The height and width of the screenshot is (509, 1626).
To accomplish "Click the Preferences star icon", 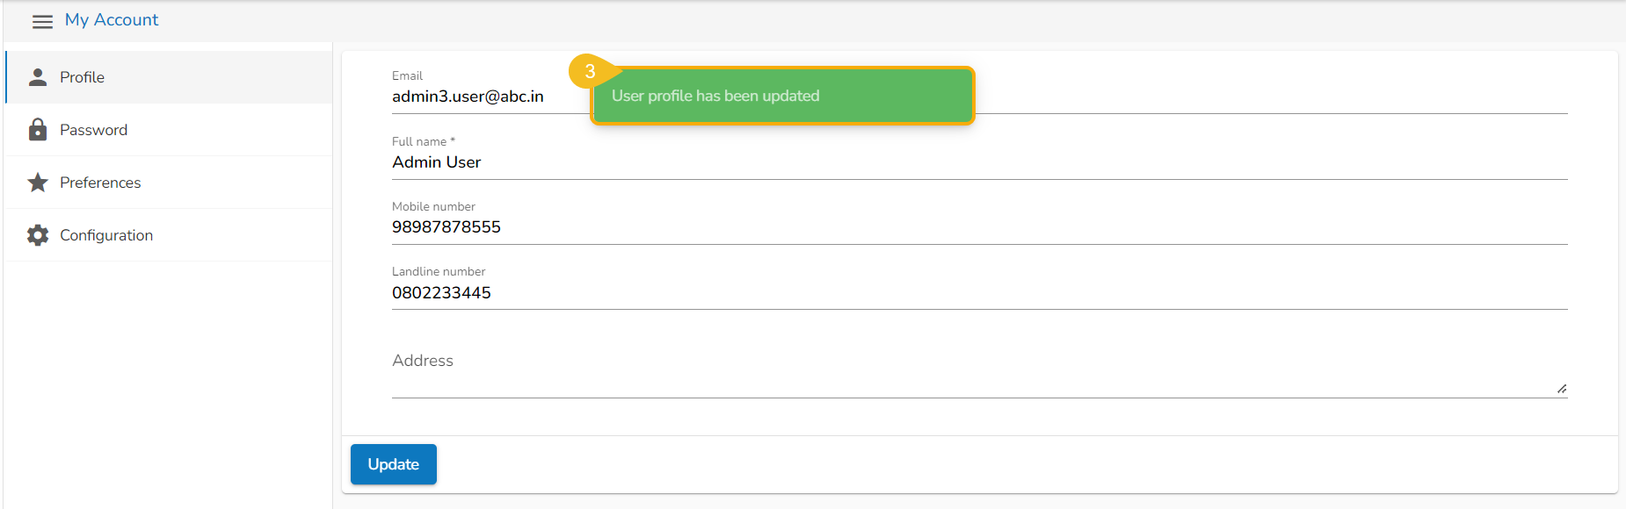I will click(x=38, y=183).
